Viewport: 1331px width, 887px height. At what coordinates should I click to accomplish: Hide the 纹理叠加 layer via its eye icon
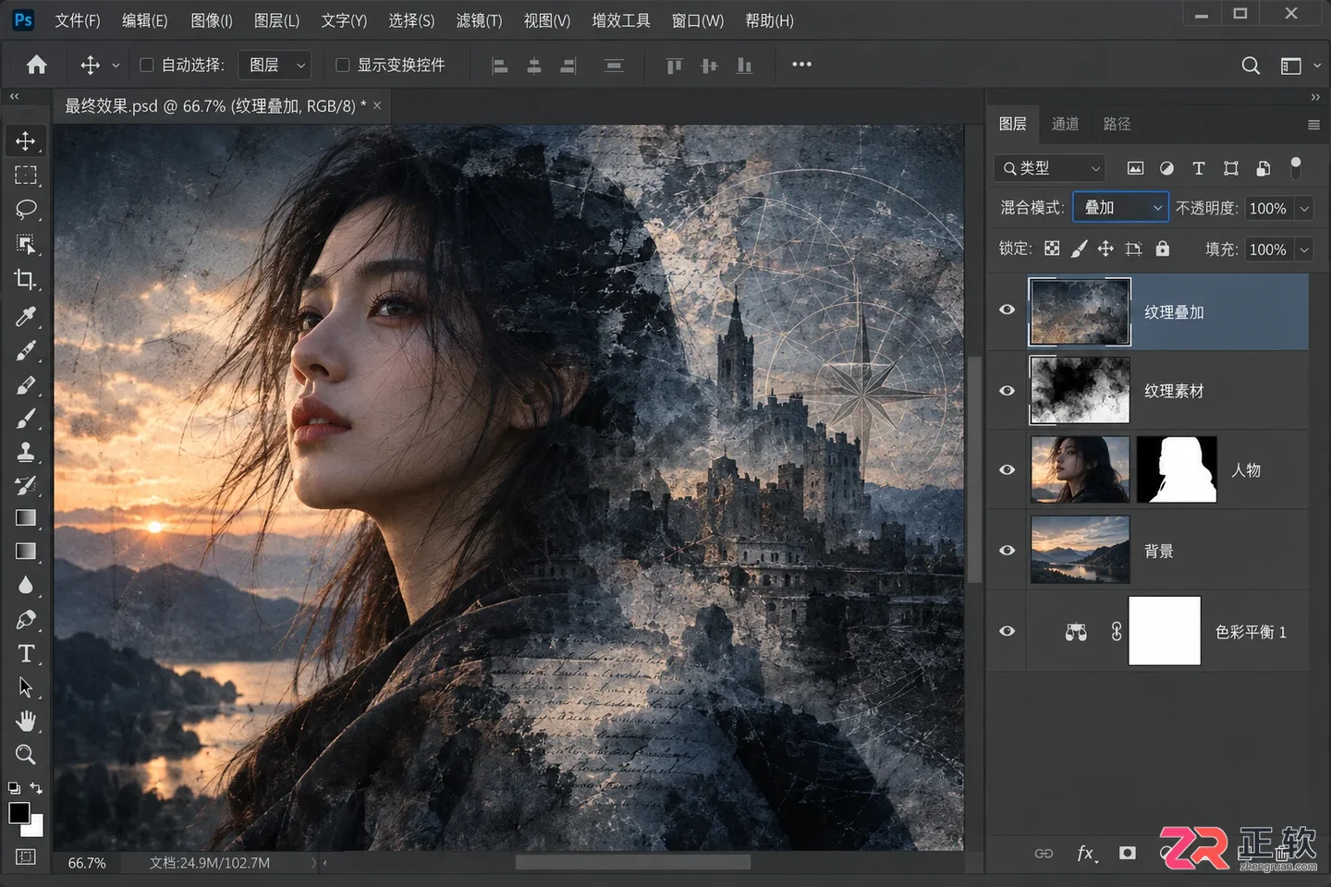(x=1007, y=310)
